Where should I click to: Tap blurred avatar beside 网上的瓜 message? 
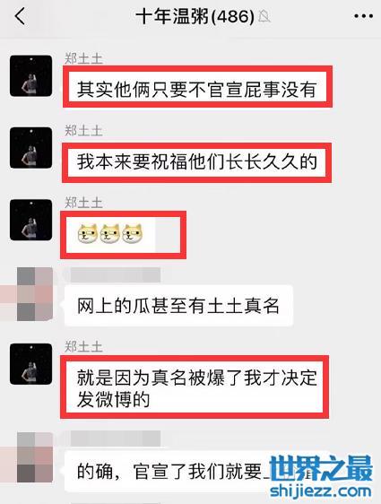[x=35, y=294]
